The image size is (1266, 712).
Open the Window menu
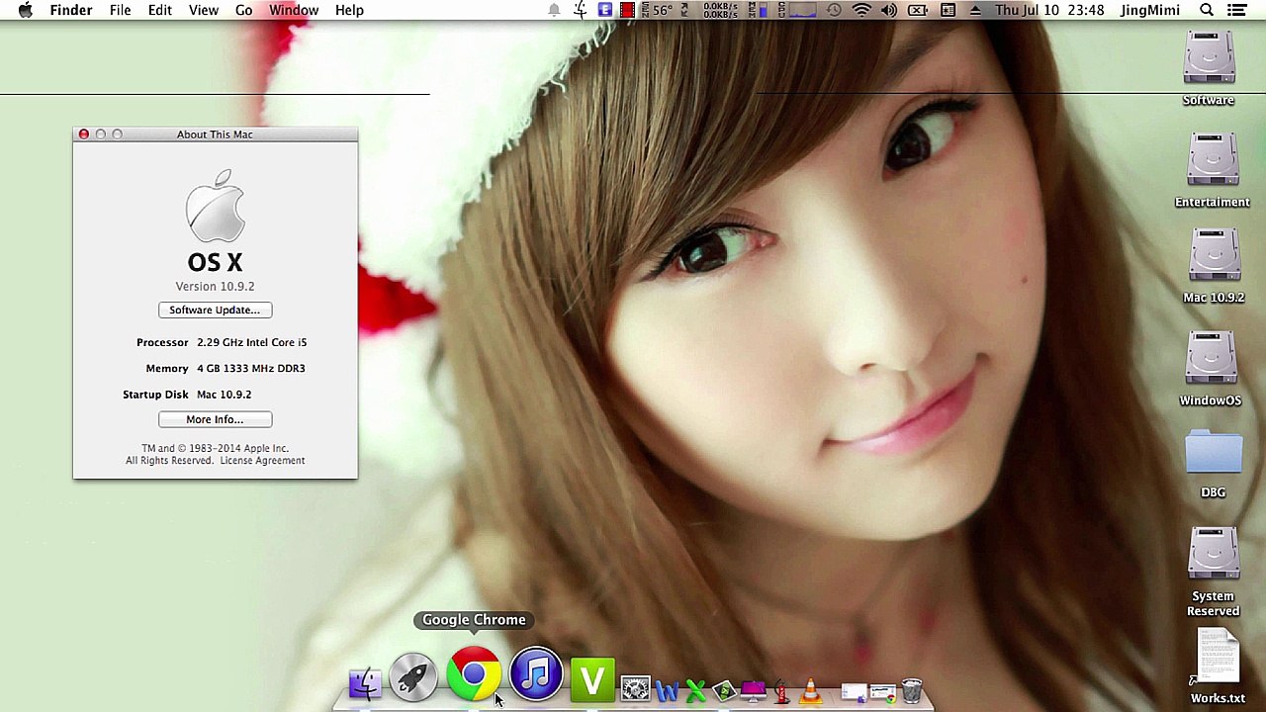coord(294,10)
